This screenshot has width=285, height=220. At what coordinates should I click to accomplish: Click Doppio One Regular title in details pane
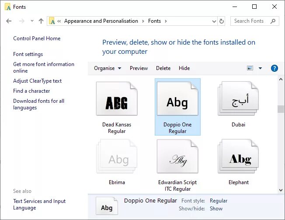pos(150,201)
